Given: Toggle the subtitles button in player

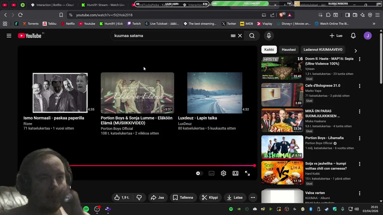Looking at the screenshot, I should (212, 173).
